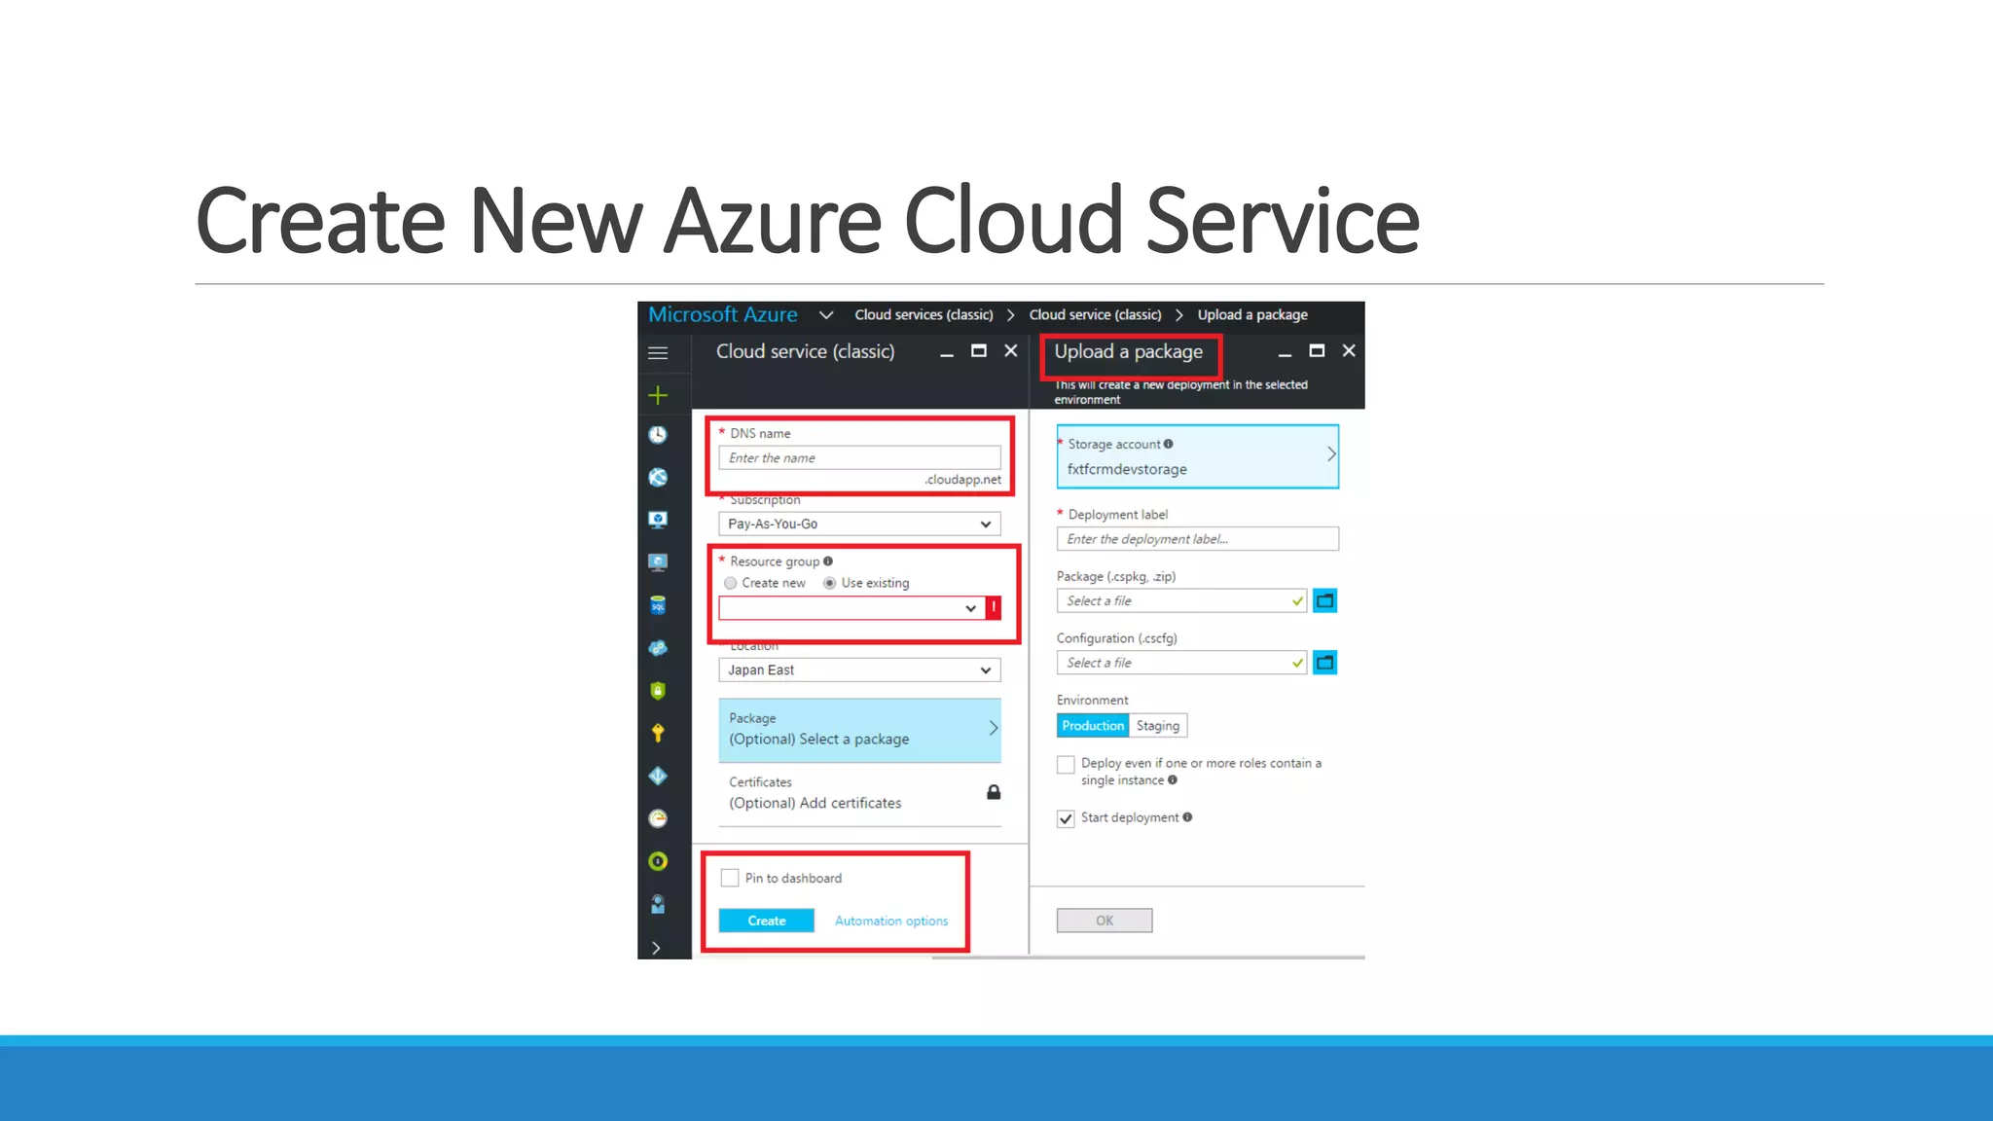
Task: Open the Automation options link
Action: click(x=890, y=921)
